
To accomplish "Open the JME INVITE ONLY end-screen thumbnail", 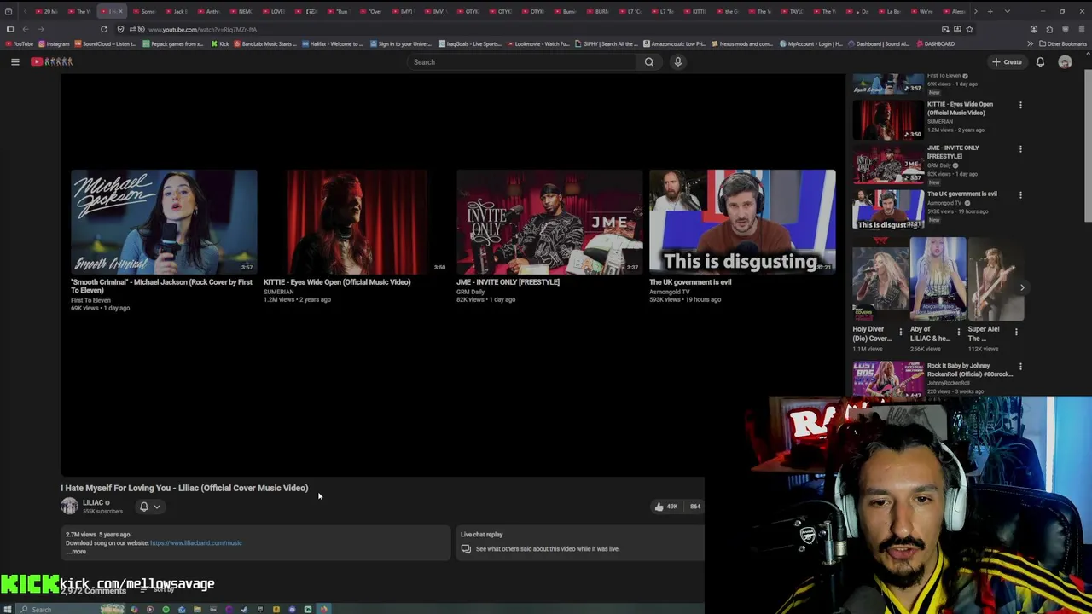I will pyautogui.click(x=549, y=222).
